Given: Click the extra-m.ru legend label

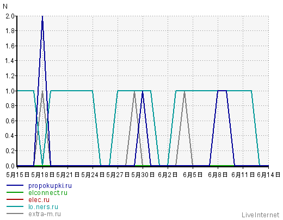Looking at the screenshot, I should point(45,214).
